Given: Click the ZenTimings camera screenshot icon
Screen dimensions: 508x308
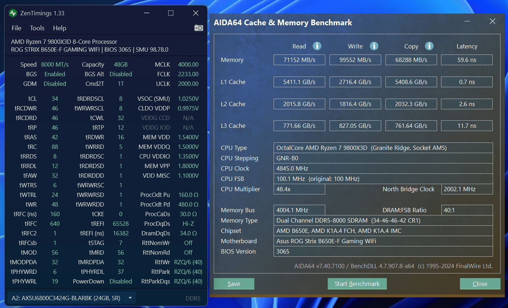Looking at the screenshot, I should point(198,28).
